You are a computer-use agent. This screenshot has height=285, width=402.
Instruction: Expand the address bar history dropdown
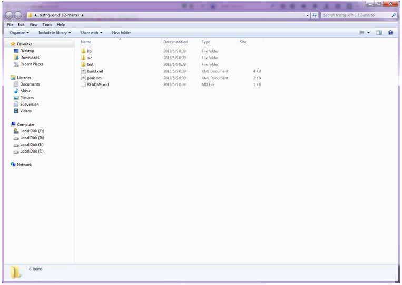(x=307, y=15)
